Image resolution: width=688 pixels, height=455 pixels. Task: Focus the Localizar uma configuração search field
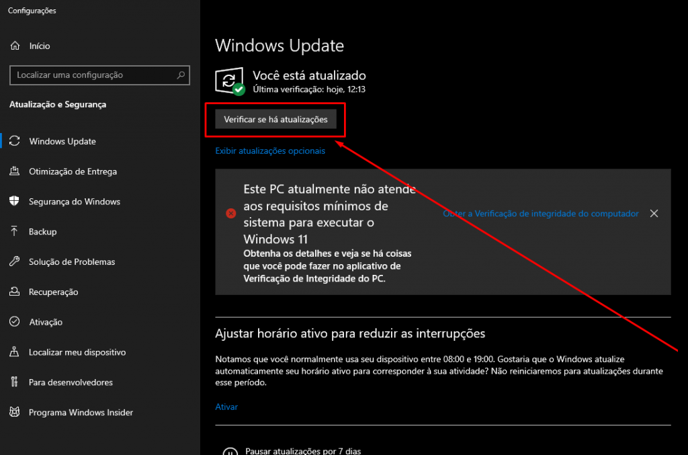coord(99,75)
